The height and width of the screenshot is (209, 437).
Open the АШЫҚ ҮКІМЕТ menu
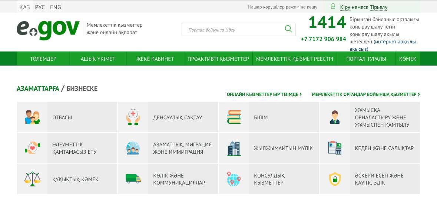pos(98,59)
